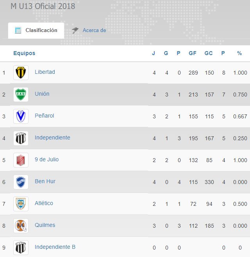Viewport: 250px width, 257px height.
Task: Click the Independiente B crest icon
Action: (x=21, y=248)
